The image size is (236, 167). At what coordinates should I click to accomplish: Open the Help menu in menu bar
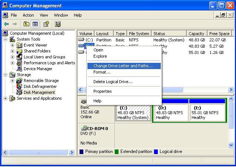78,15
